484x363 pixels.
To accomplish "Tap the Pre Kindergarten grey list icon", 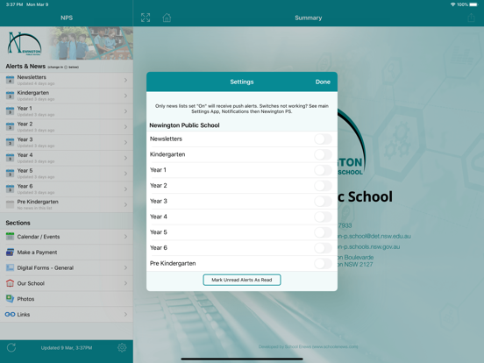I will [x=10, y=204].
